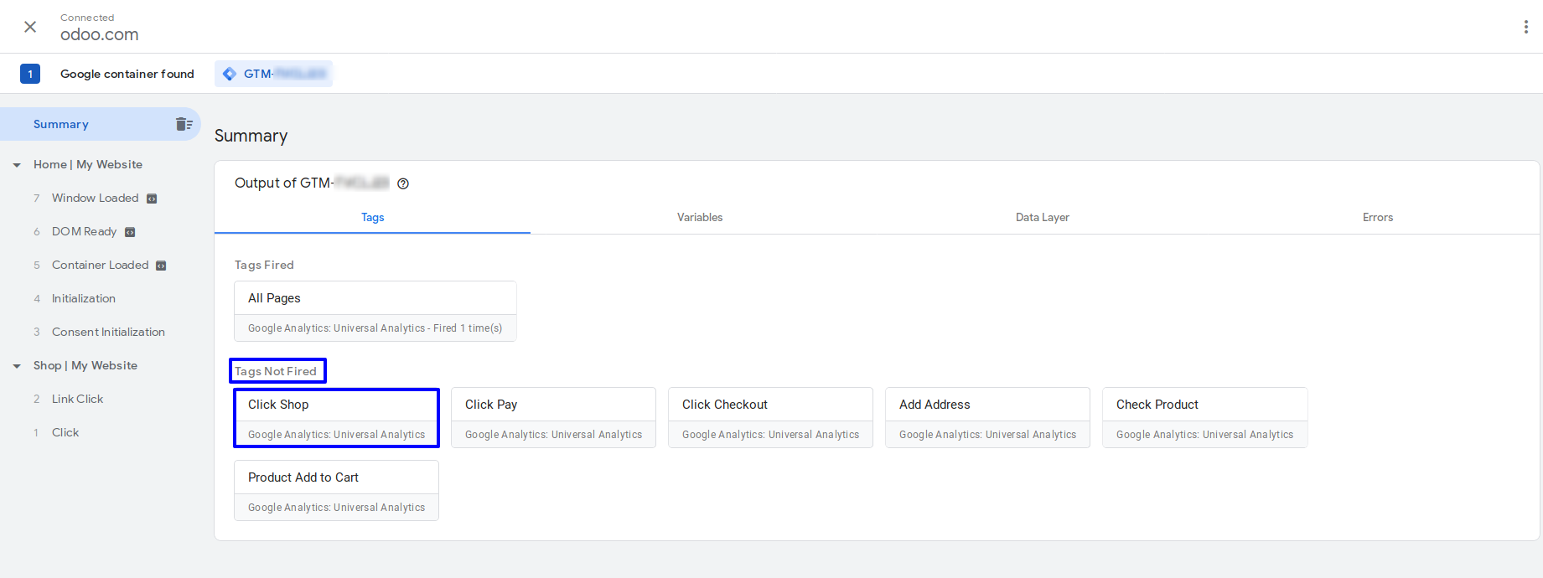Open the Product Add to Cart tag card

tap(336, 490)
